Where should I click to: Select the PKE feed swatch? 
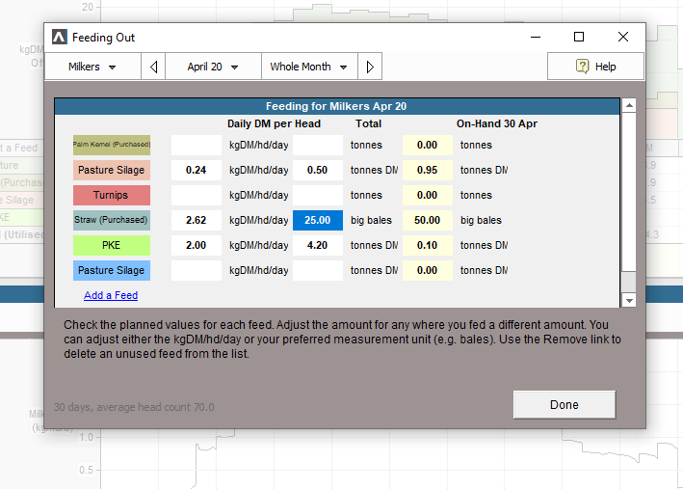pos(112,245)
